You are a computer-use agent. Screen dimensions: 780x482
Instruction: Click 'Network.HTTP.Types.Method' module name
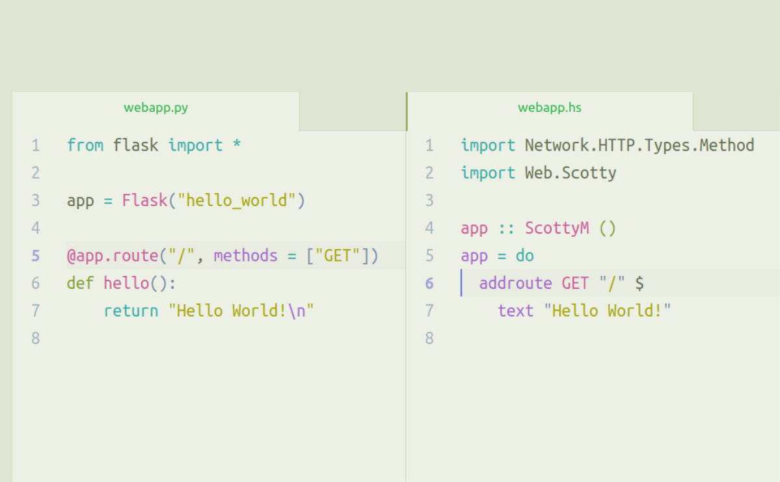[639, 145]
